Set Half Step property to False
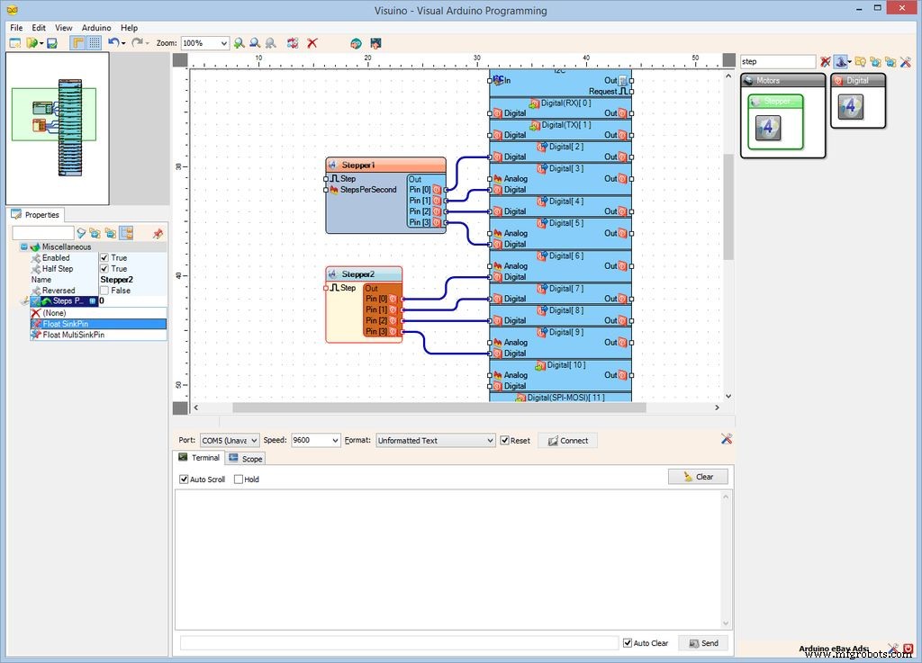This screenshot has height=663, width=922. [x=105, y=268]
